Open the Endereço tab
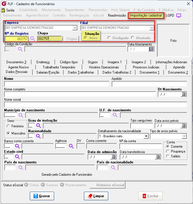 pos(43,62)
